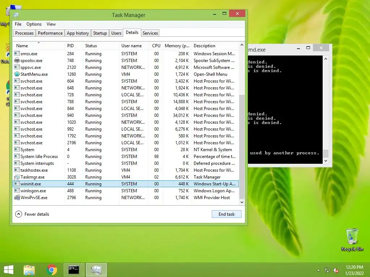The image size is (370, 277).
Task: Open the Options menu
Action: tap(34, 24)
